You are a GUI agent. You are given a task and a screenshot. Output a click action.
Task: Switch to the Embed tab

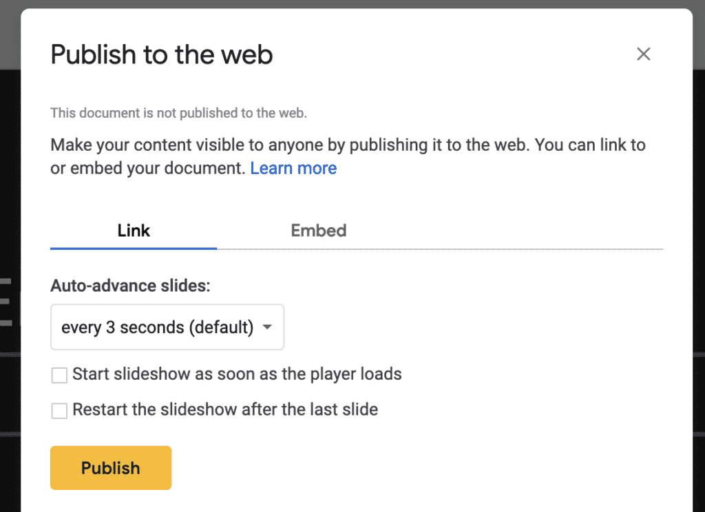[x=318, y=231]
